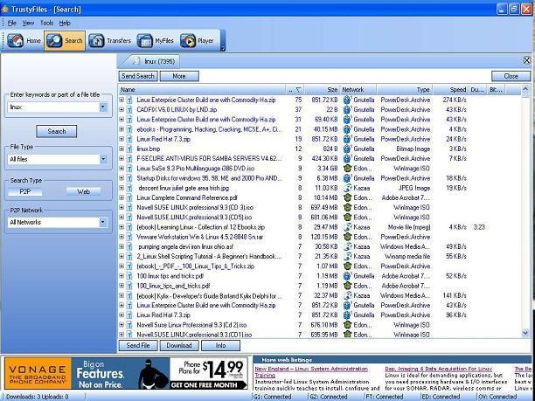Image resolution: width=535 pixels, height=401 pixels.
Task: Open the Player toolbar icon
Action: tap(188, 40)
